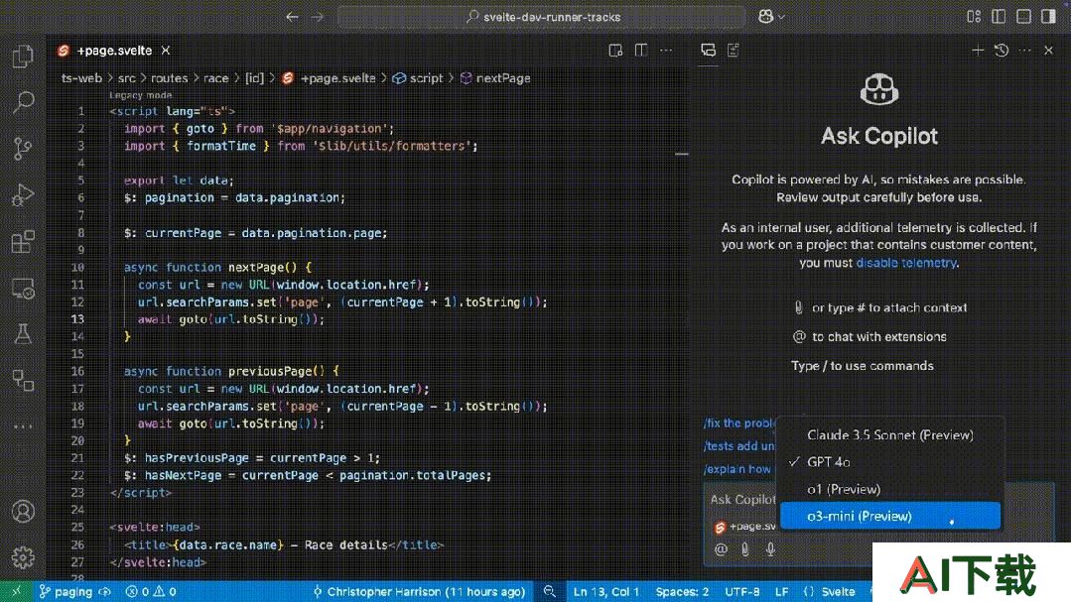Split the editor right
Screen dimensions: 1071x602
tap(640, 51)
